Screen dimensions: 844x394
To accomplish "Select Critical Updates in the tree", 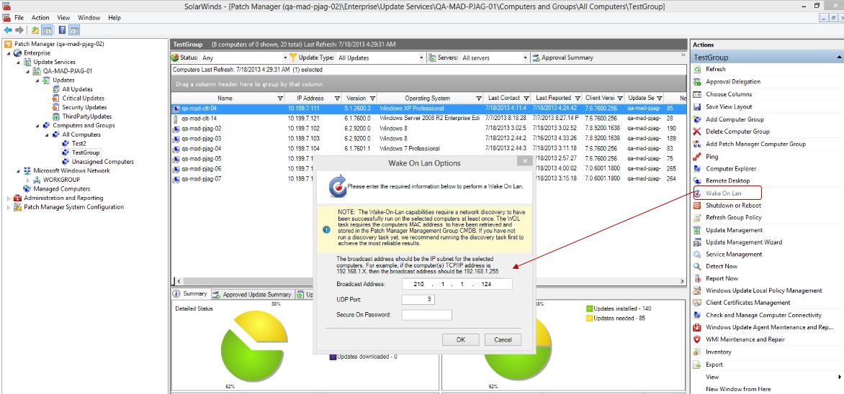I will click(x=83, y=98).
